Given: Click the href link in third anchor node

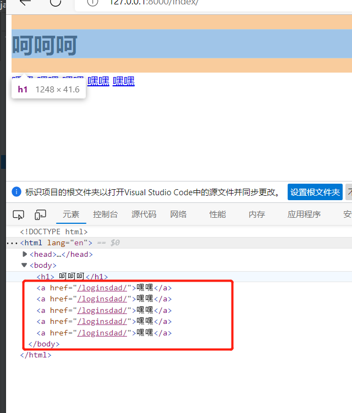Looking at the screenshot, I should (102, 310).
